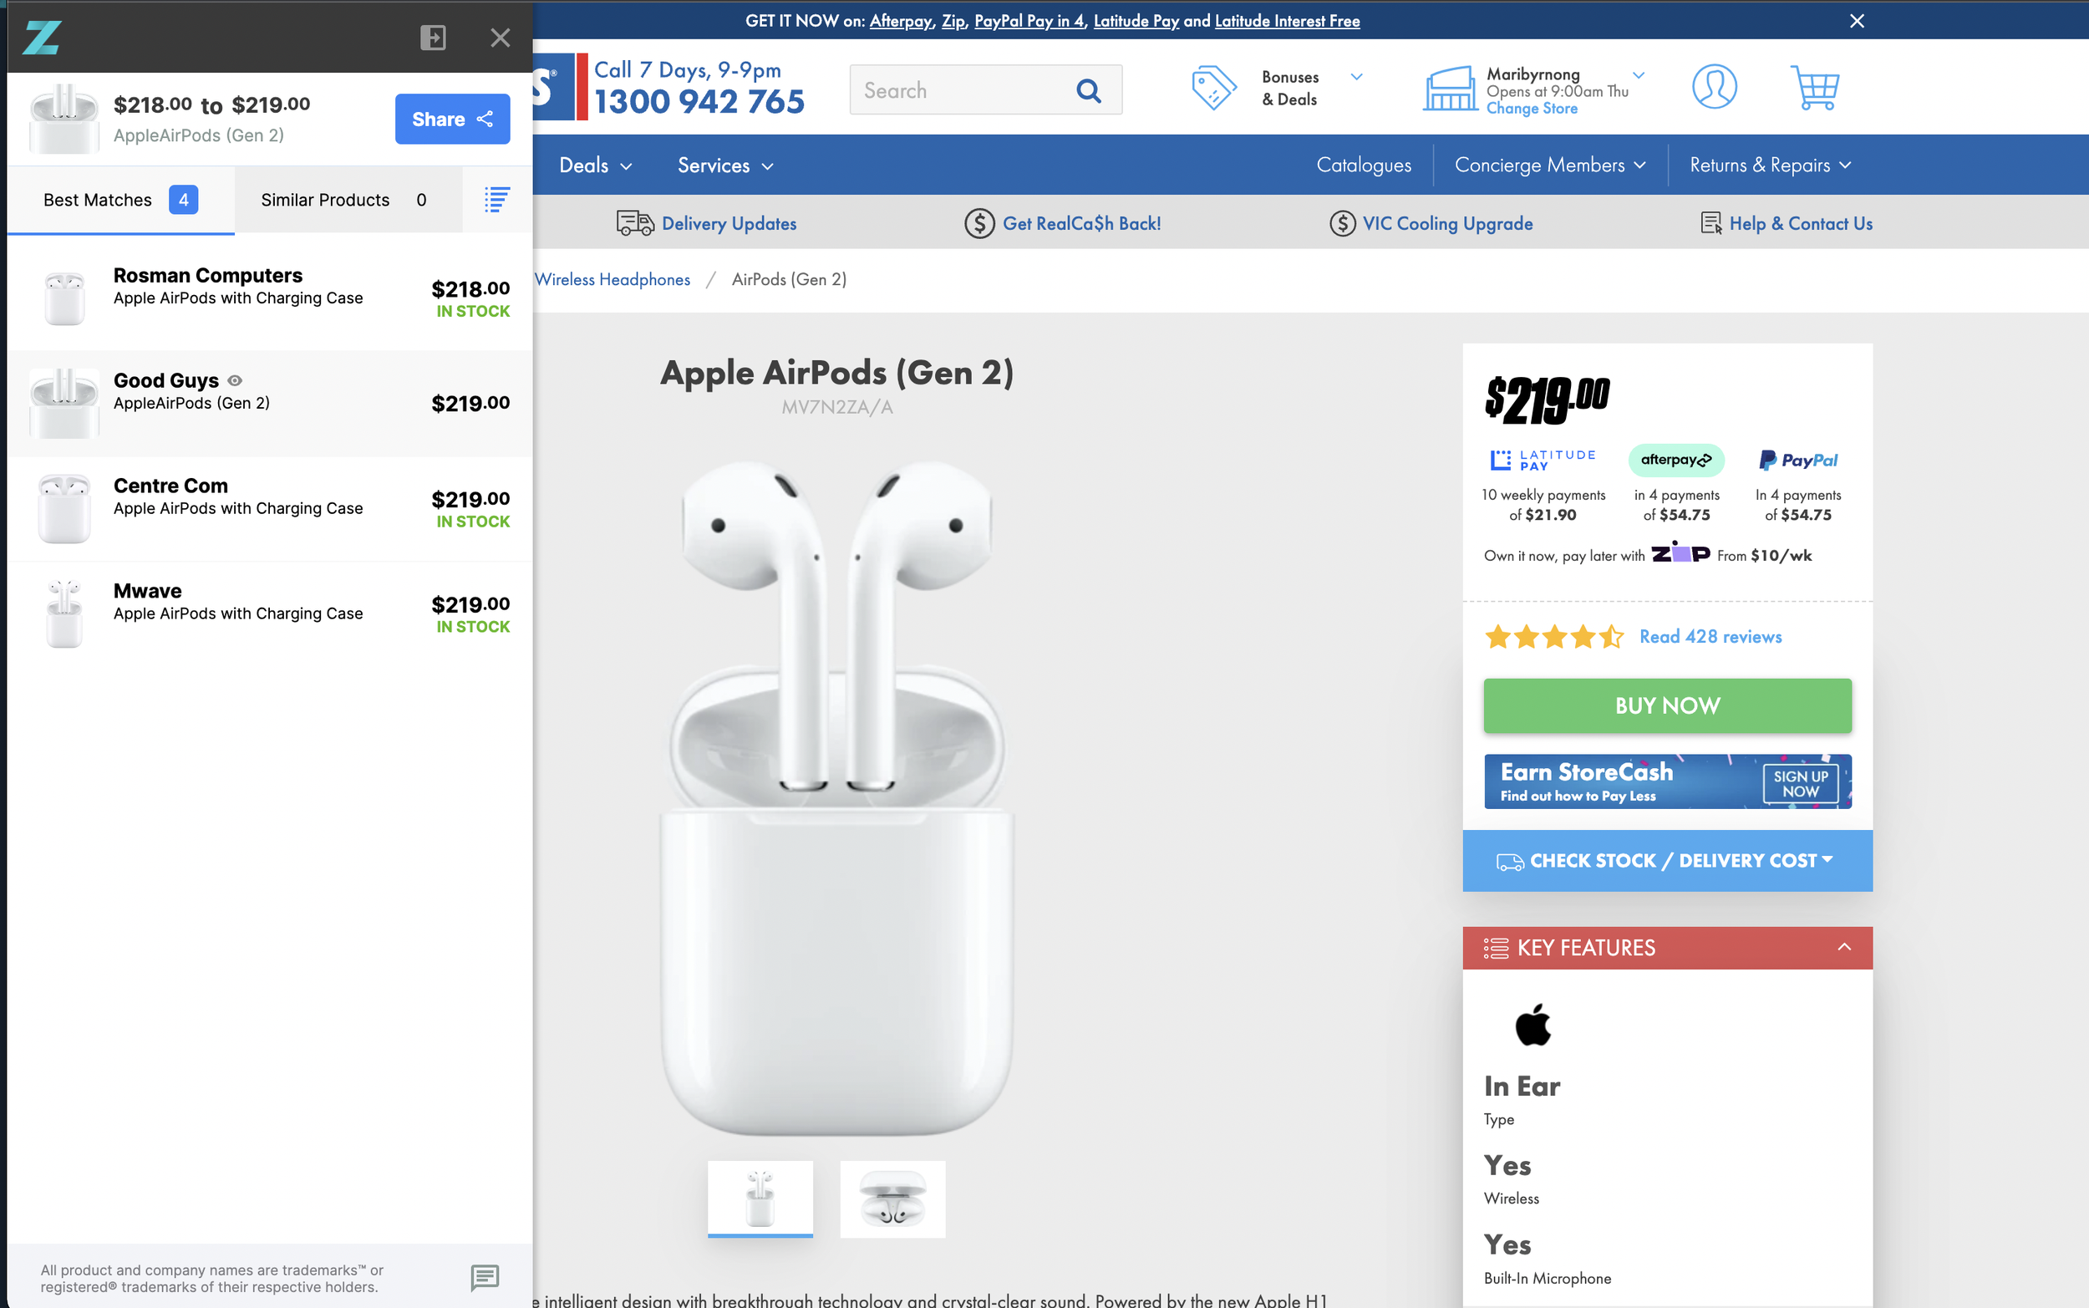Screen dimensions: 2089x1308
Task: Select the Best Matches tab
Action: tap(120, 200)
